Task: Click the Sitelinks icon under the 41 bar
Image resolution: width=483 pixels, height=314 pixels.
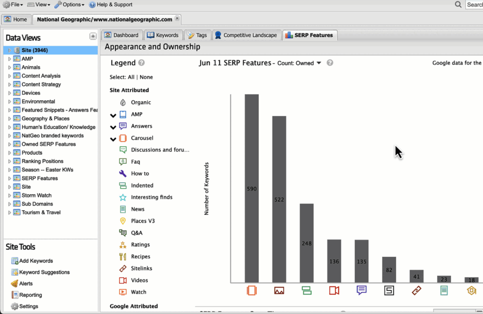Action: tap(416, 290)
